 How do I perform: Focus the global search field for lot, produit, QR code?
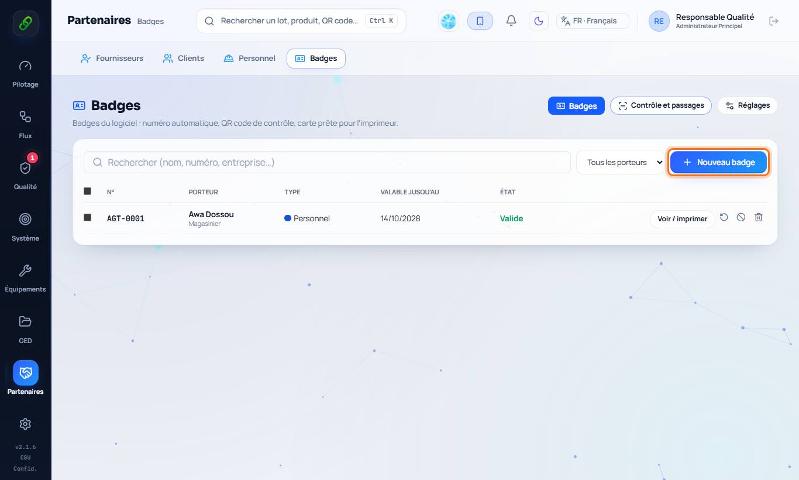301,20
